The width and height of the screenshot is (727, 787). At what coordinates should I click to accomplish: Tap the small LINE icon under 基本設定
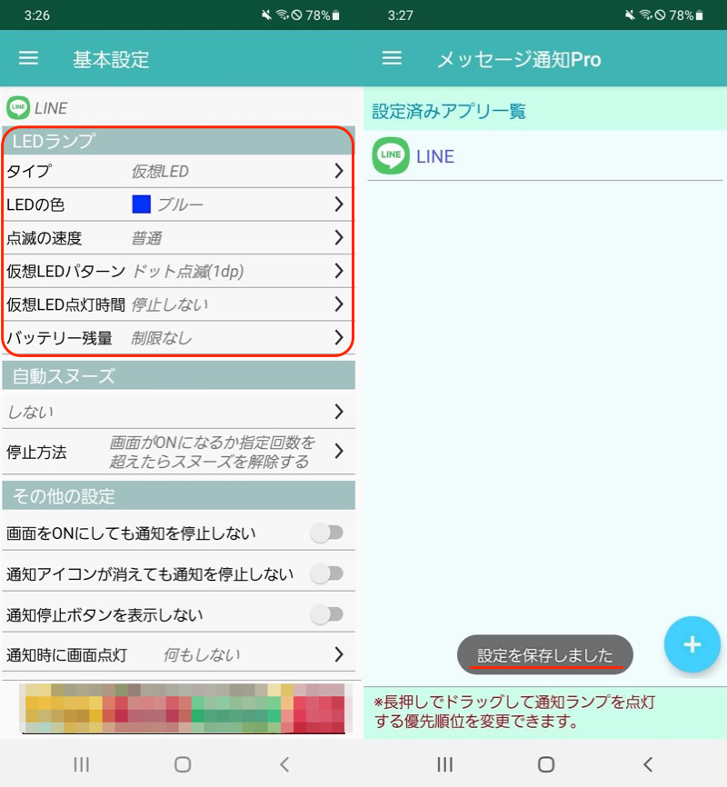click(x=17, y=108)
